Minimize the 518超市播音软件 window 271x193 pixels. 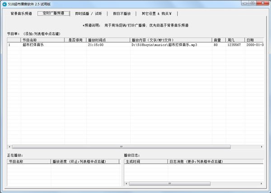coord(245,3)
